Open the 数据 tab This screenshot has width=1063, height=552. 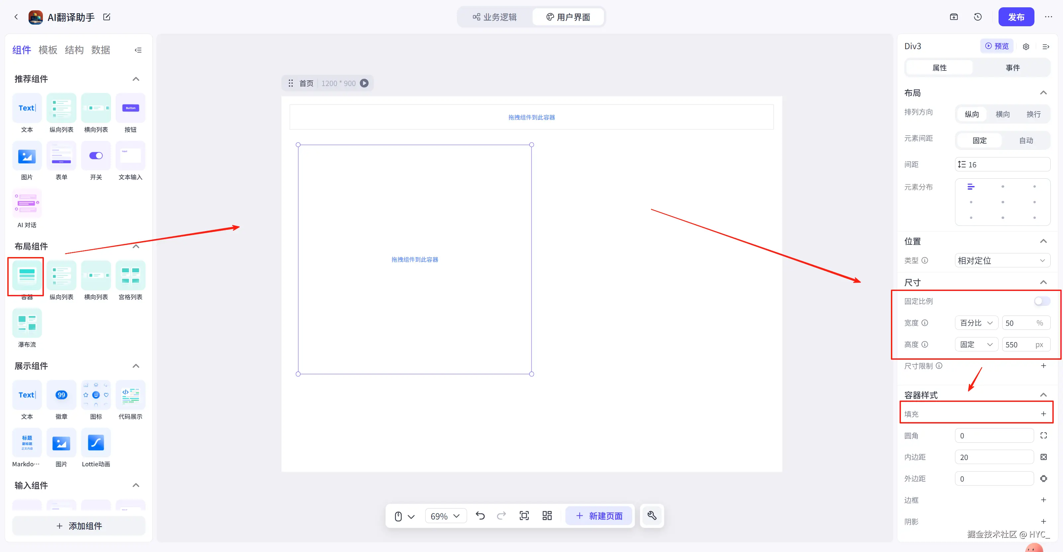pos(101,50)
